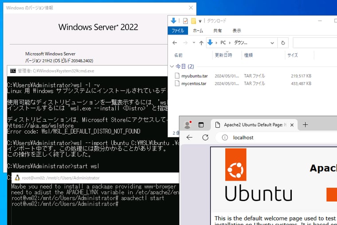Close the Apache2 Ubuntu Default Page tab
This screenshot has height=225, width=337.
pyautogui.click(x=292, y=125)
